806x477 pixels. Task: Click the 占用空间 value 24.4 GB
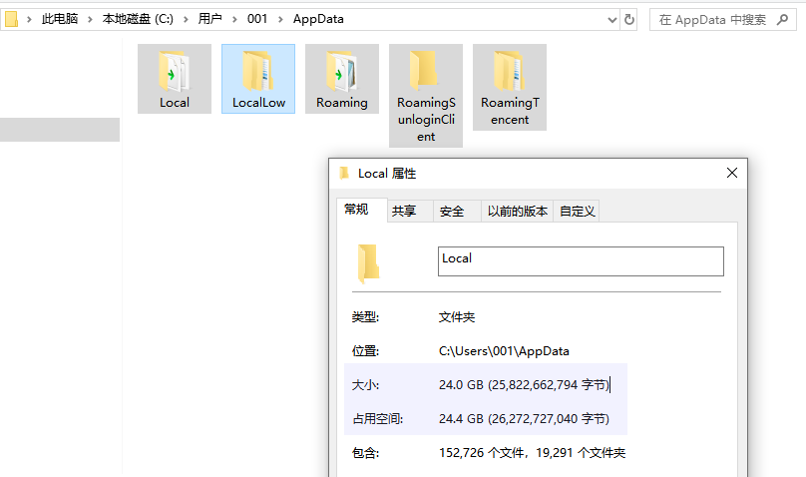(524, 419)
